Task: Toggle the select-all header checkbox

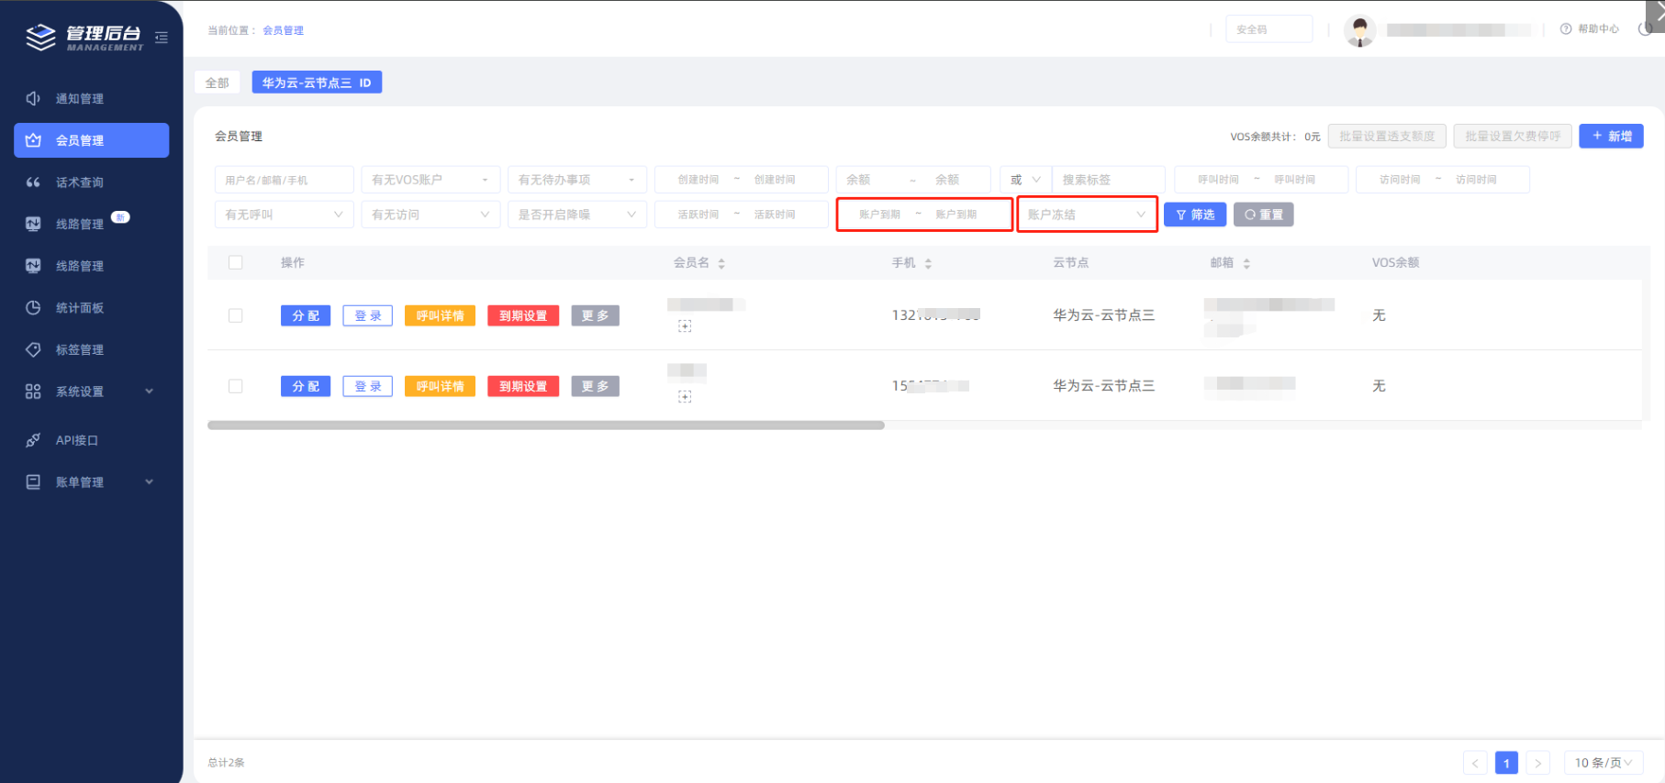Action: [236, 262]
